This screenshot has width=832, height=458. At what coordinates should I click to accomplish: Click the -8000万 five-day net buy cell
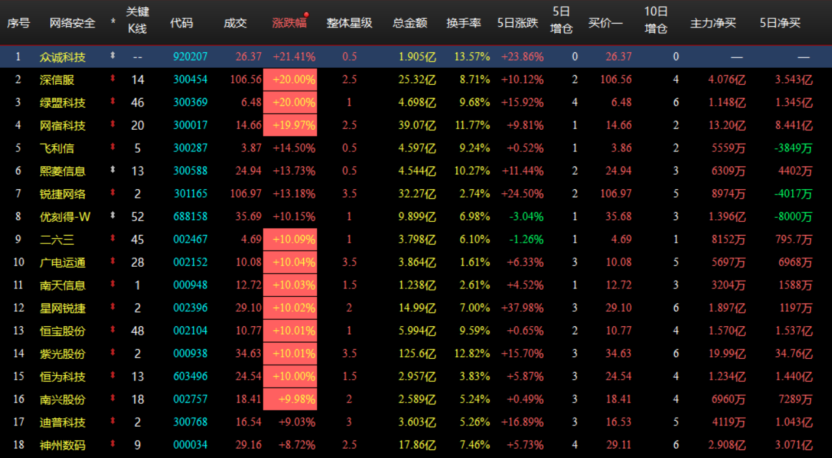point(794,217)
